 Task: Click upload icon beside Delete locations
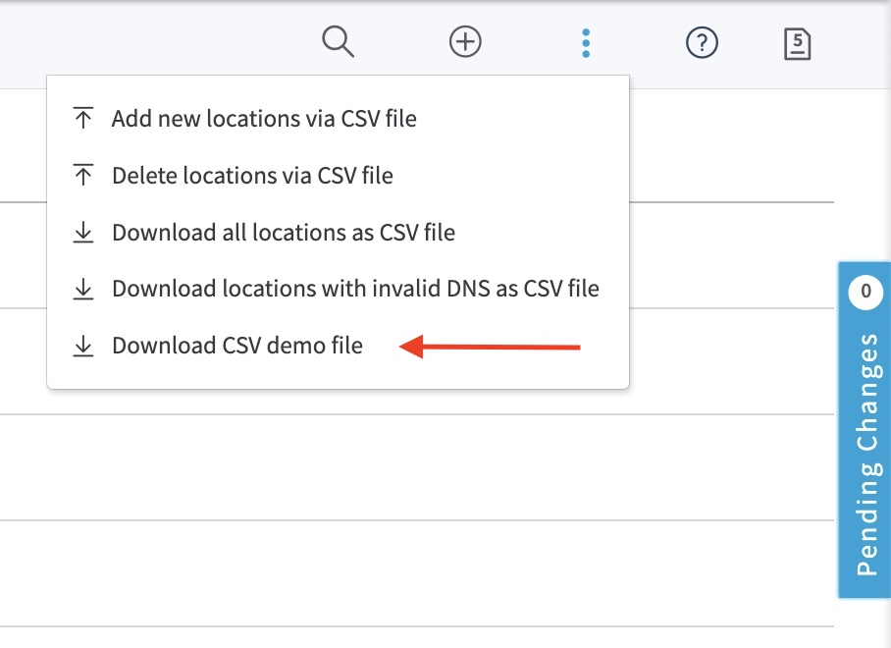(x=84, y=176)
